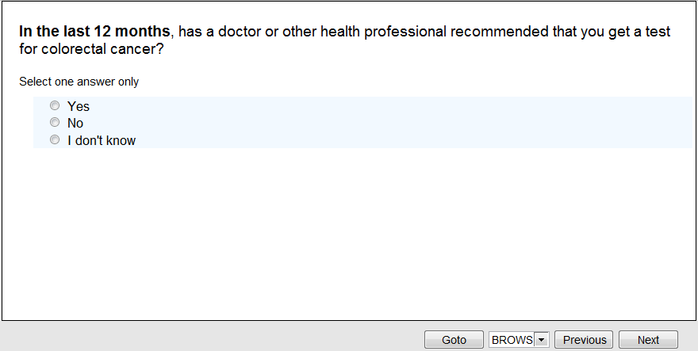698x351 pixels.
Task: Mark the I don't know radio button
Action: coord(55,140)
